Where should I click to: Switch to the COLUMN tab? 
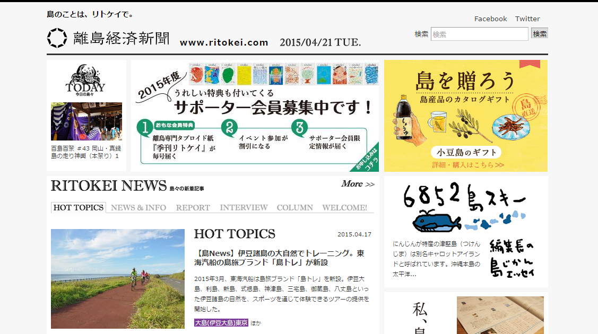295,208
